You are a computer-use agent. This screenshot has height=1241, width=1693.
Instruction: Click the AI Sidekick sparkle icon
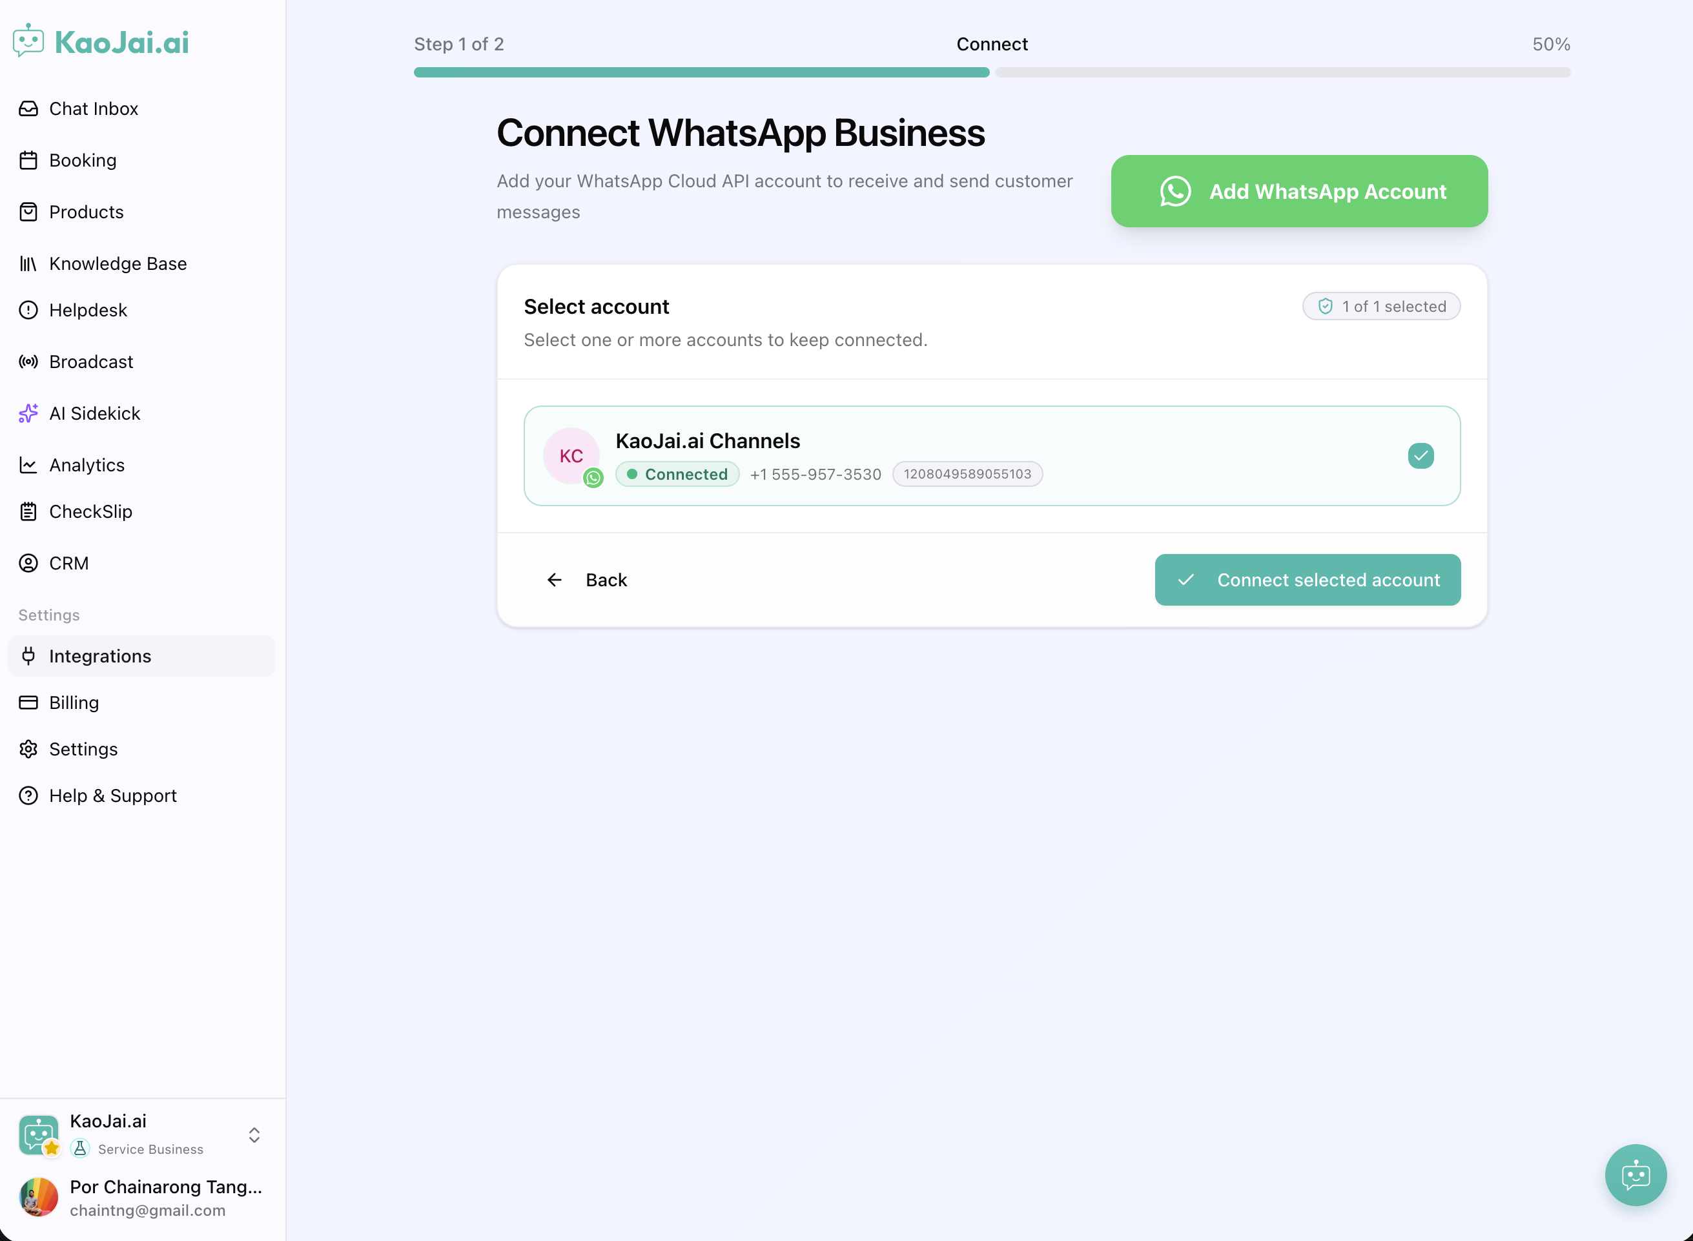tap(28, 414)
